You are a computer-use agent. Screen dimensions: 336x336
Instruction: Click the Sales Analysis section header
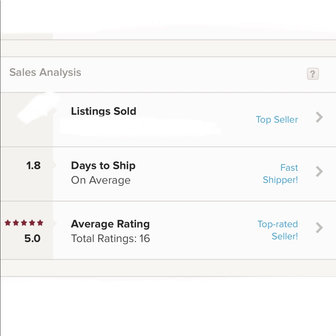[45, 73]
